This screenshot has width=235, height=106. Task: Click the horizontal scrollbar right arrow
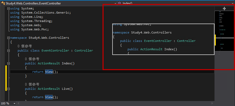coord(212,103)
